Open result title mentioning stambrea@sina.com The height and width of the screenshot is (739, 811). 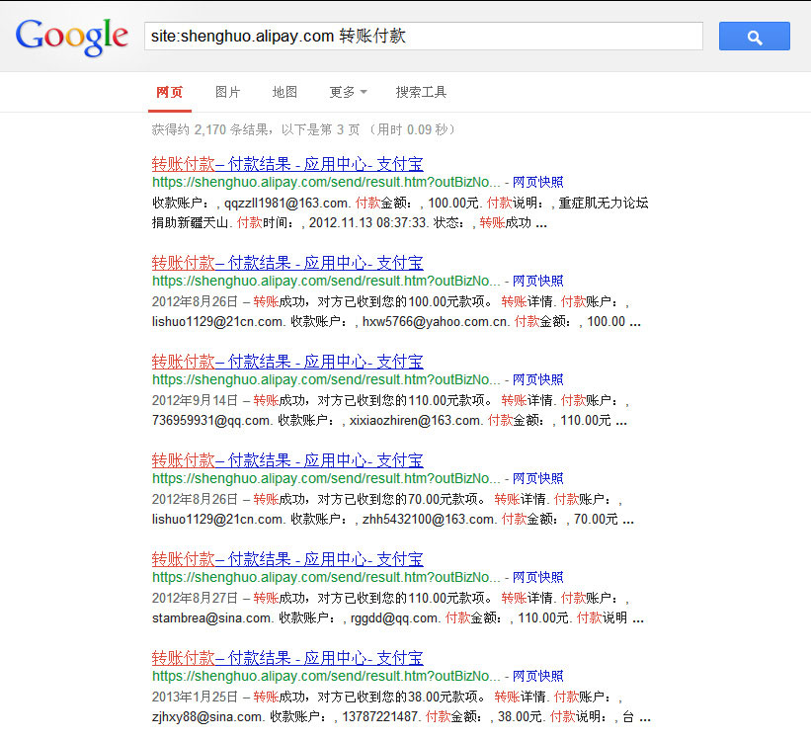[x=286, y=559]
